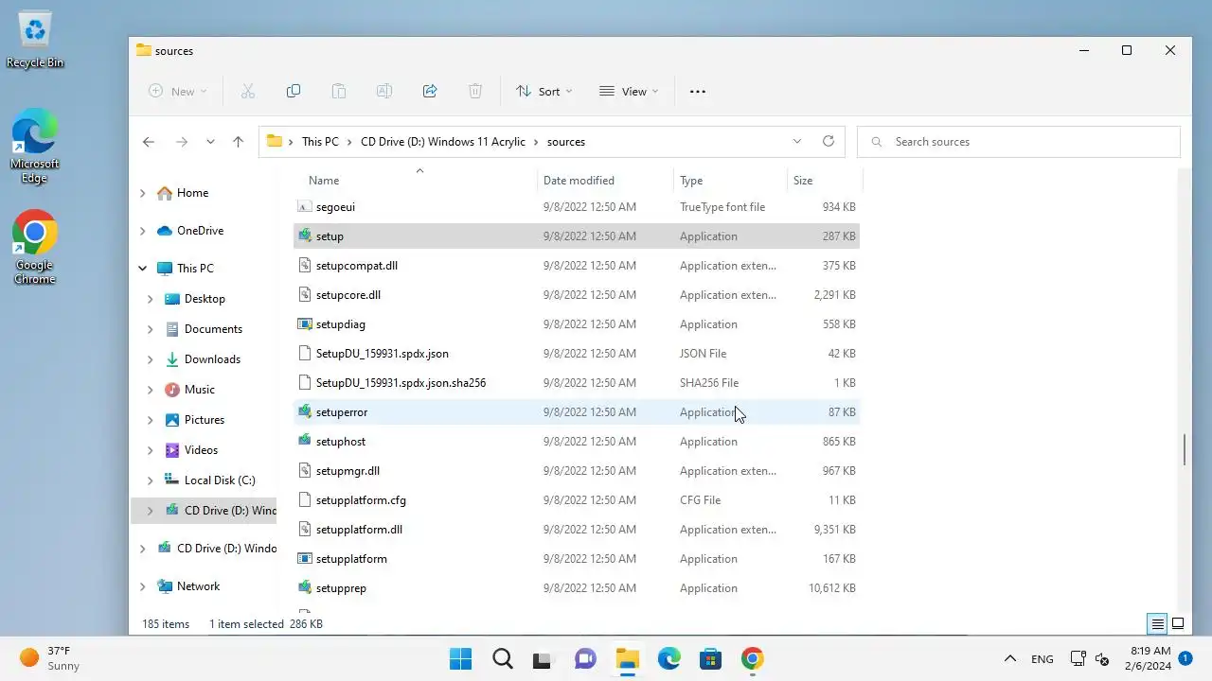Select the setupprep application
Image resolution: width=1212 pixels, height=681 pixels.
(577, 588)
